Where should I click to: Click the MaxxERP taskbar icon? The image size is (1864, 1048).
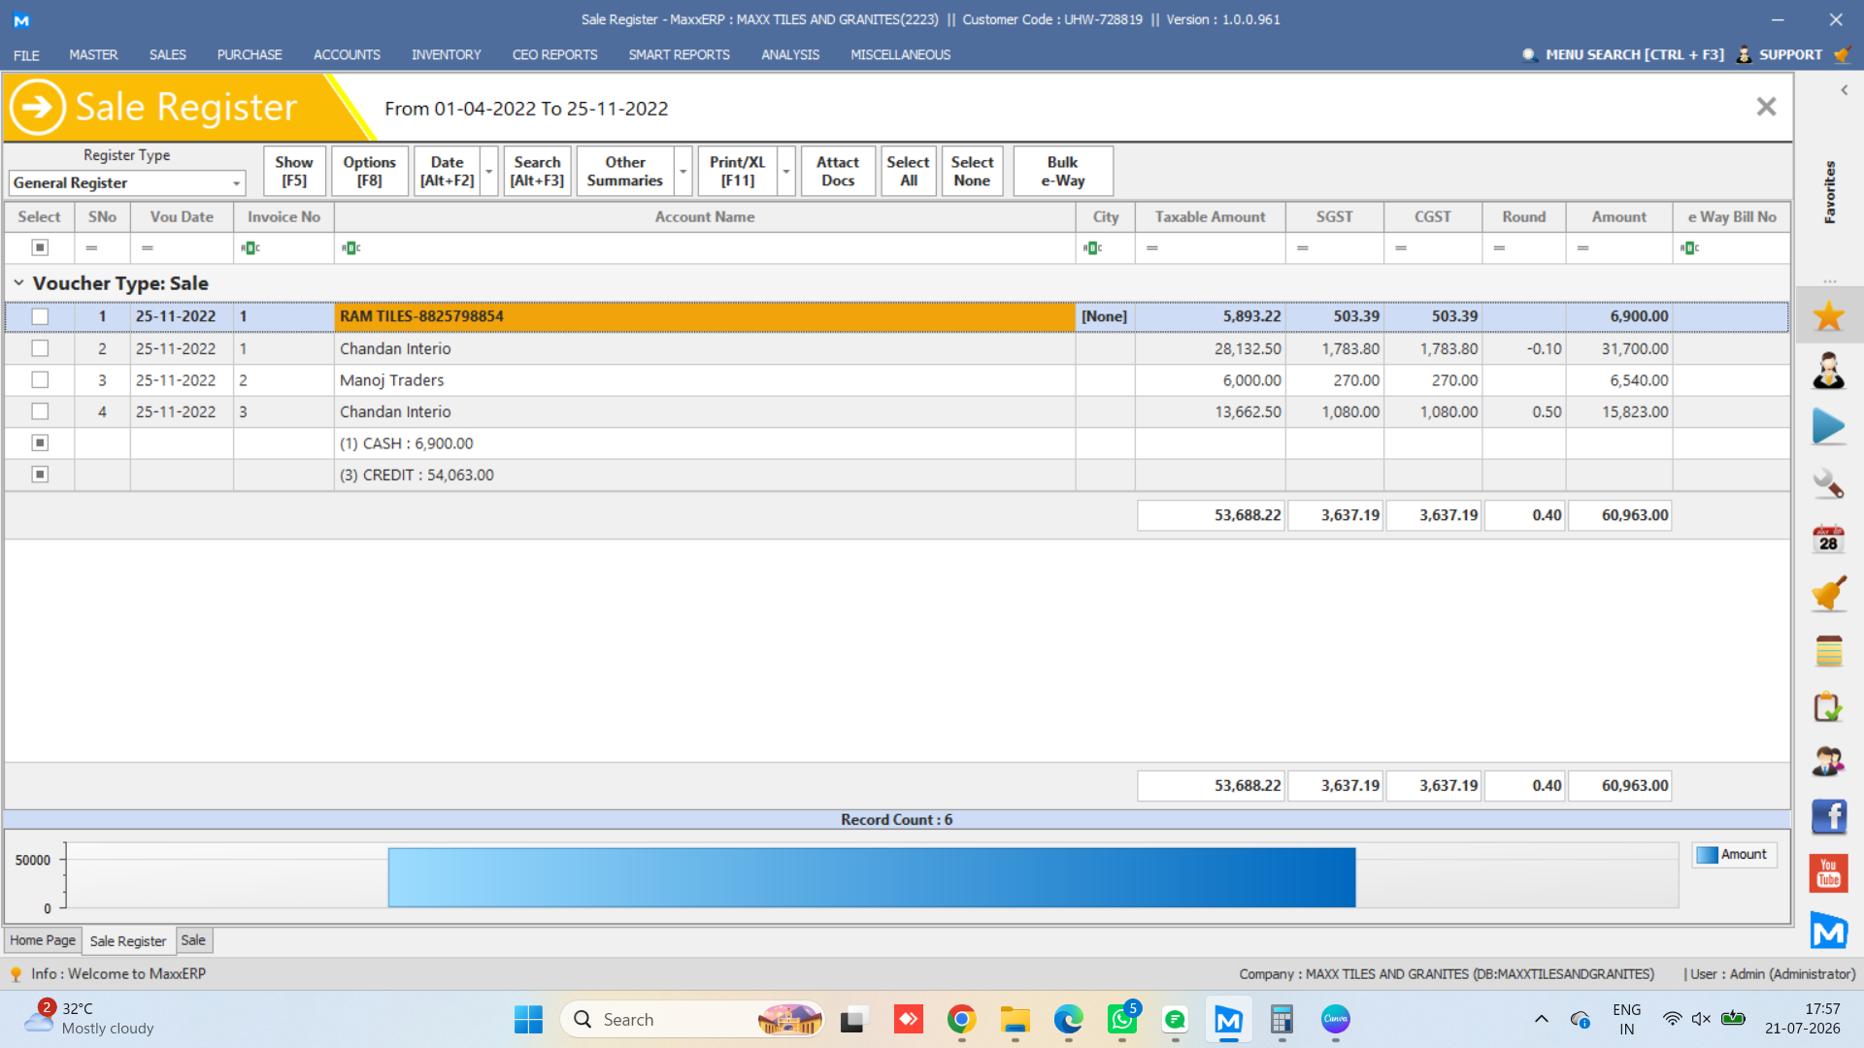tap(1228, 1019)
